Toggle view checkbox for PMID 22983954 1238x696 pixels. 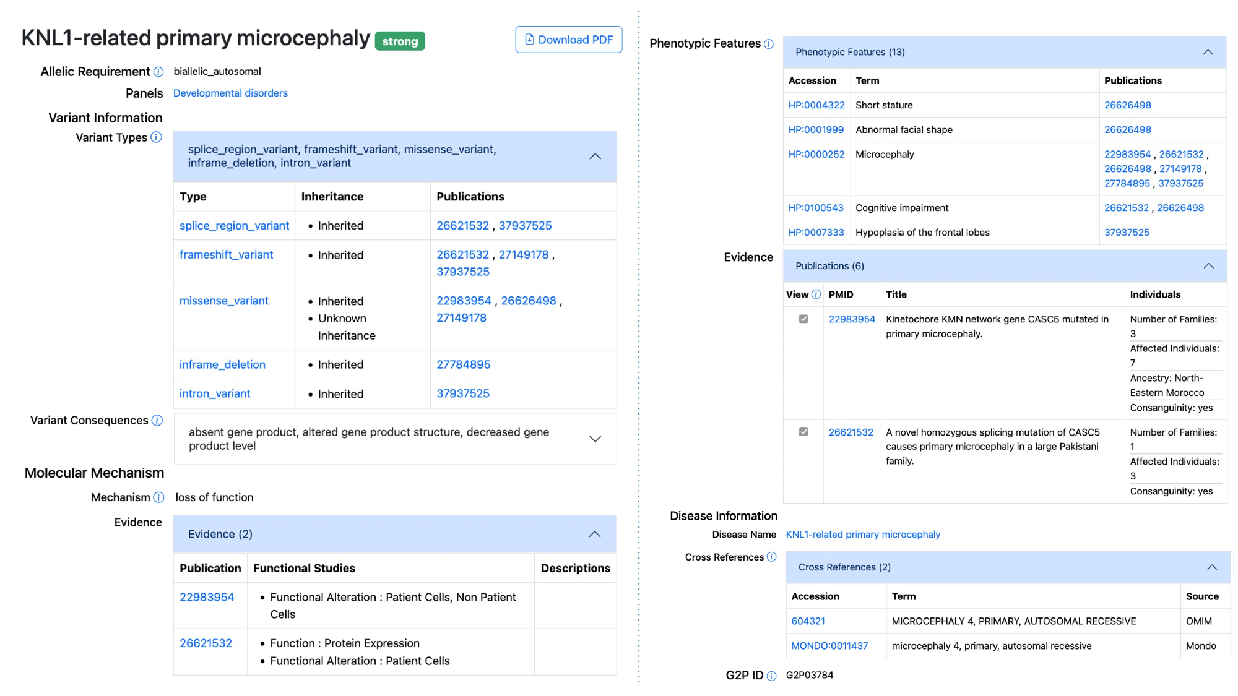coord(803,319)
